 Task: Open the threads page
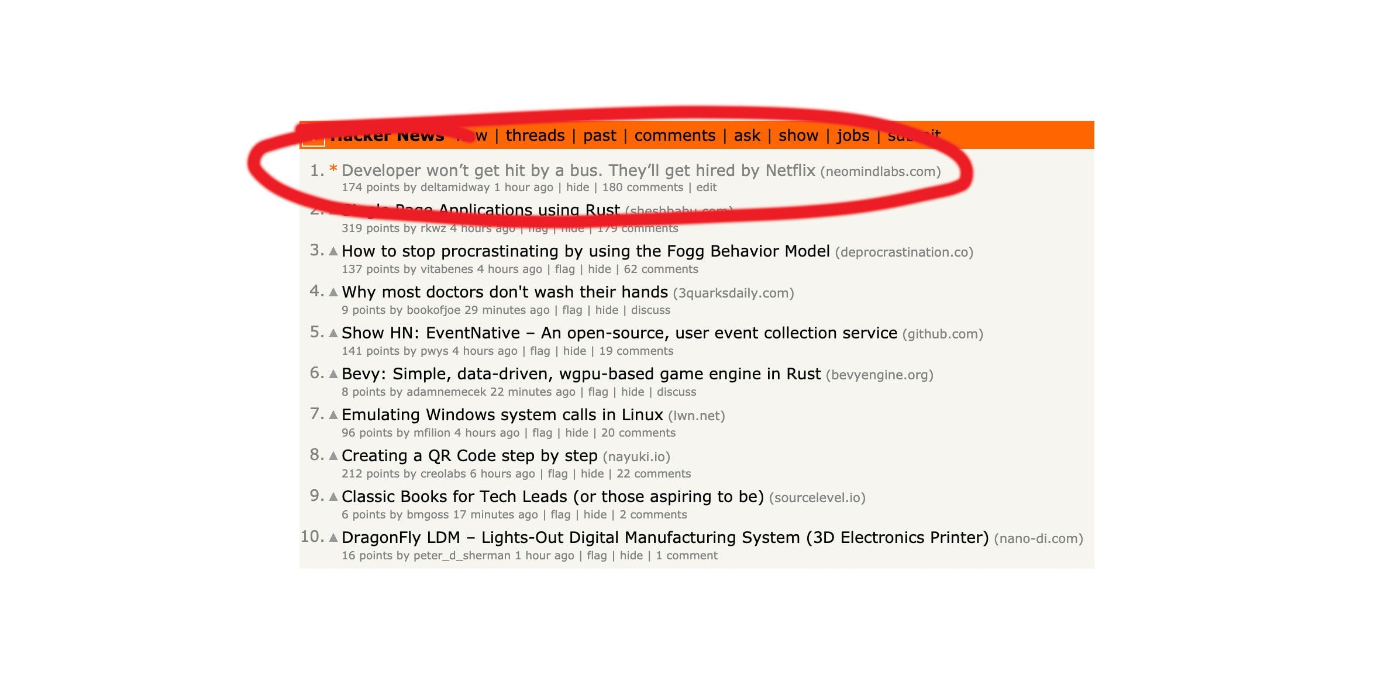(x=535, y=136)
